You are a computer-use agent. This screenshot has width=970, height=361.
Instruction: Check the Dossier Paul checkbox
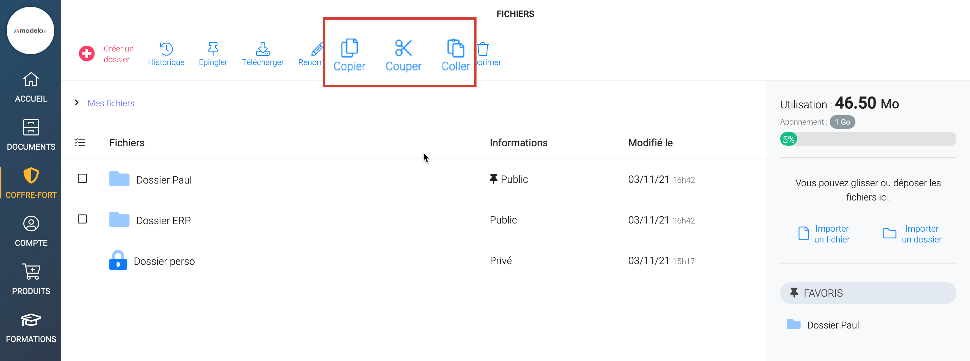pos(82,178)
